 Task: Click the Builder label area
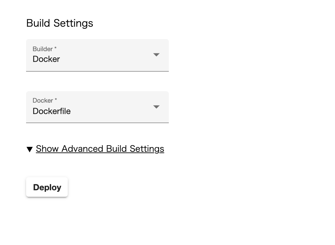point(44,49)
